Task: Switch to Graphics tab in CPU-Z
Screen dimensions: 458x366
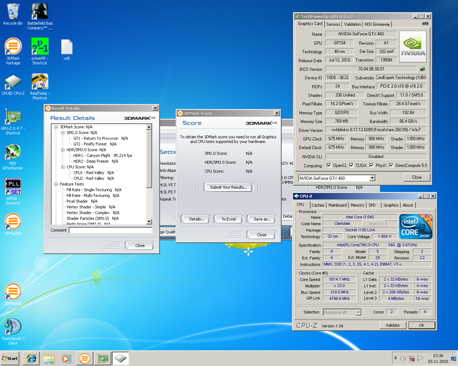Action: coord(391,205)
